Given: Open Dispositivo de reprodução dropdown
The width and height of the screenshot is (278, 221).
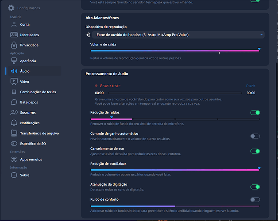Looking at the screenshot, I should point(178,35).
